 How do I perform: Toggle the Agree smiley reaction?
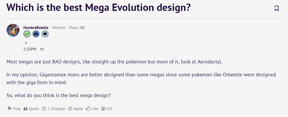[x=76, y=109]
